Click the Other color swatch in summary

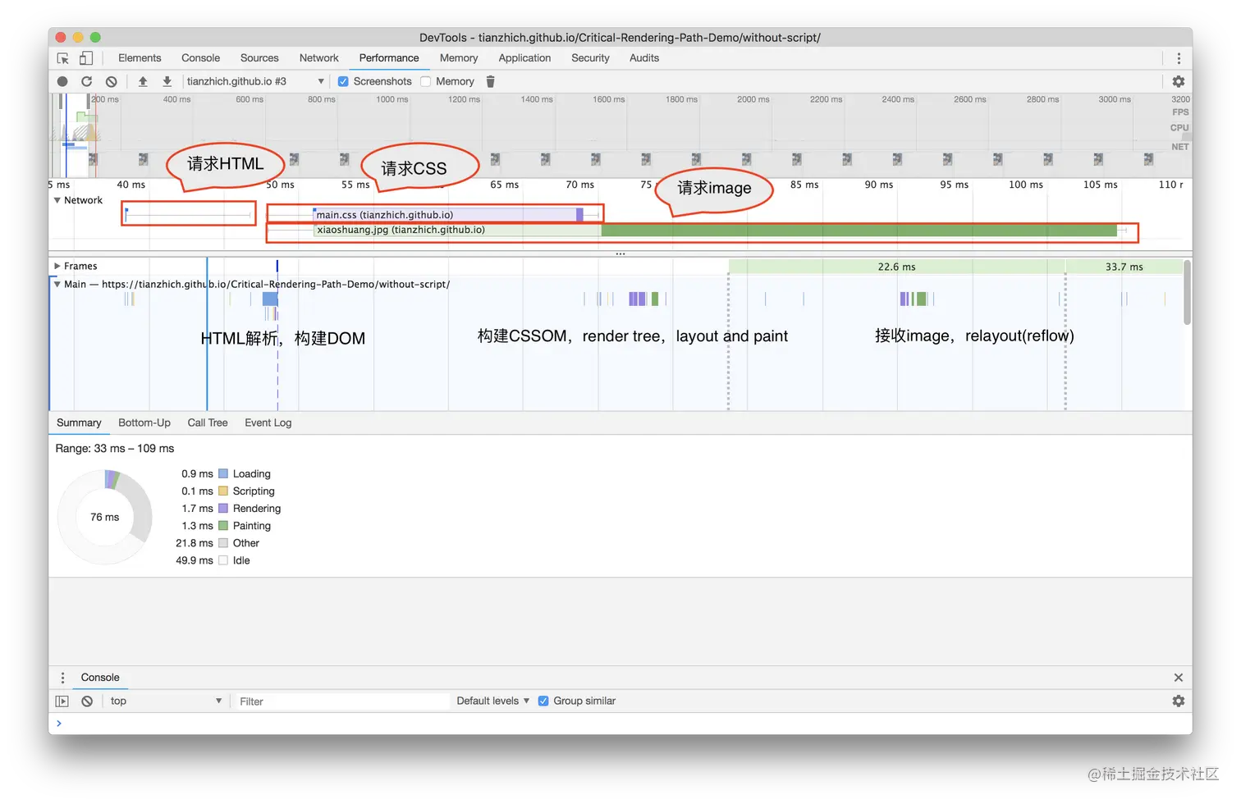(x=223, y=543)
